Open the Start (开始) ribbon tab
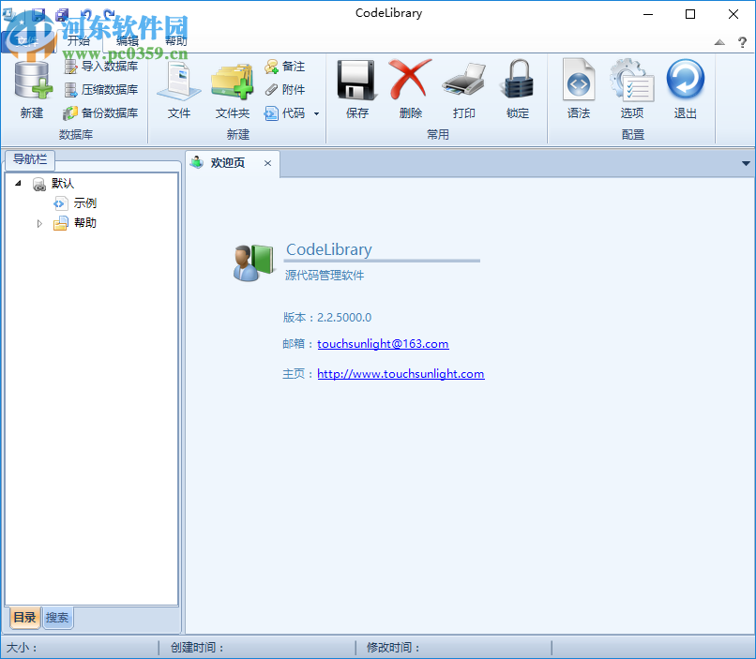Screen dimensions: 756x659 79,41
